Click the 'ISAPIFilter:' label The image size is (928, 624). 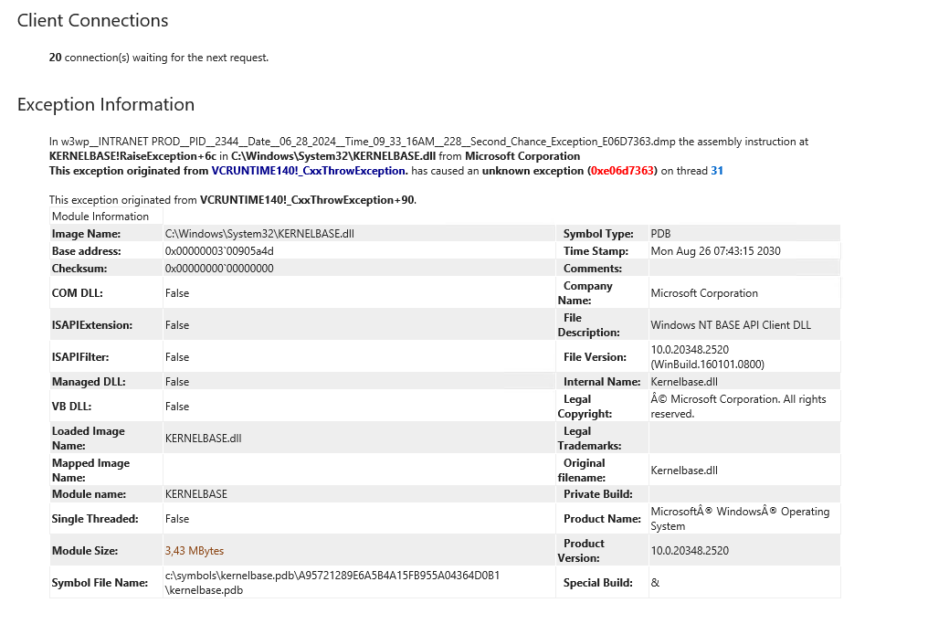tap(81, 357)
